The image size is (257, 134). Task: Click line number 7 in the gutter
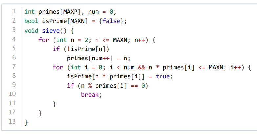click(14, 66)
